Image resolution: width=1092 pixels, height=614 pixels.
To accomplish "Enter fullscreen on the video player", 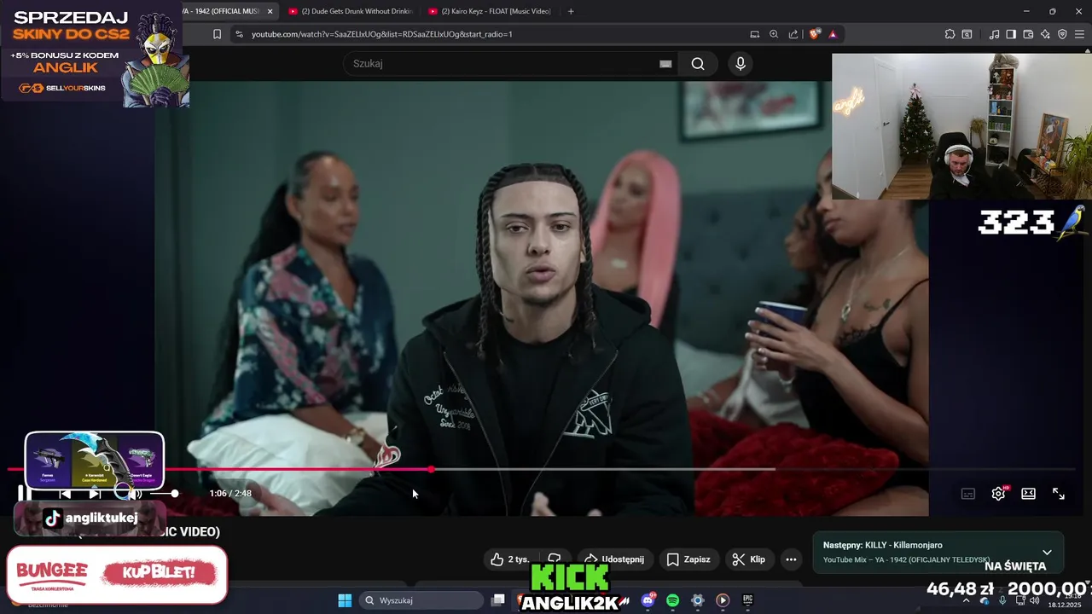I will pos(1059,494).
